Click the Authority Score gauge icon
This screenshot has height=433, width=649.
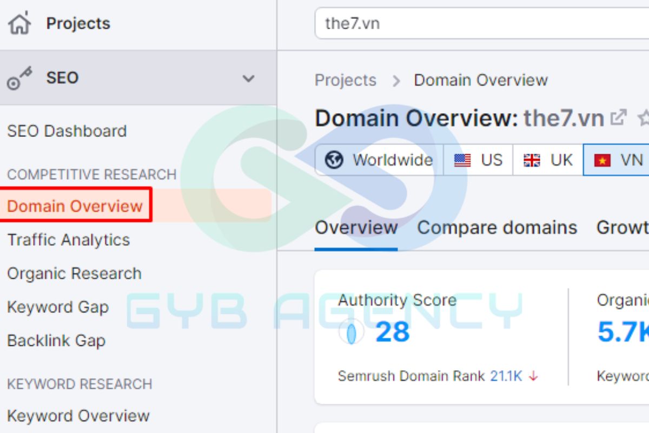[351, 332]
